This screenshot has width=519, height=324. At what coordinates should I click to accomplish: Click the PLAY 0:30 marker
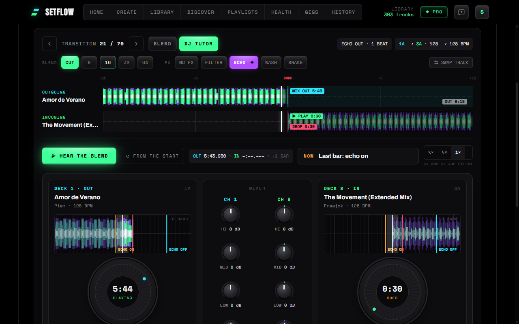(x=307, y=116)
